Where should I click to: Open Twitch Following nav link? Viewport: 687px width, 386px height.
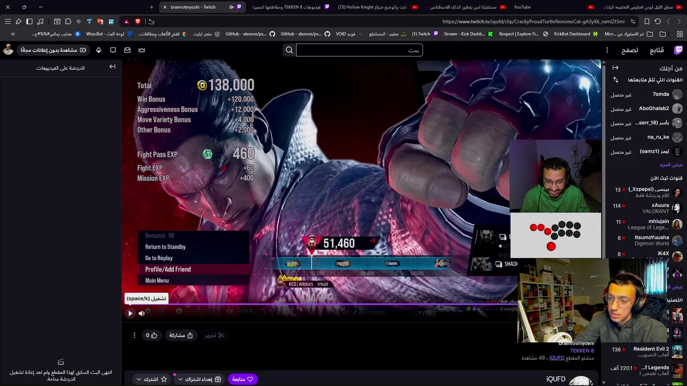tap(657, 50)
